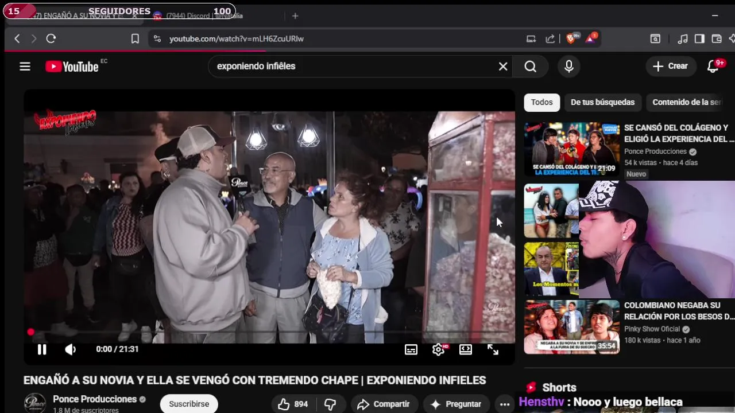
Task: Open YouTube notifications bell
Action: (714, 67)
